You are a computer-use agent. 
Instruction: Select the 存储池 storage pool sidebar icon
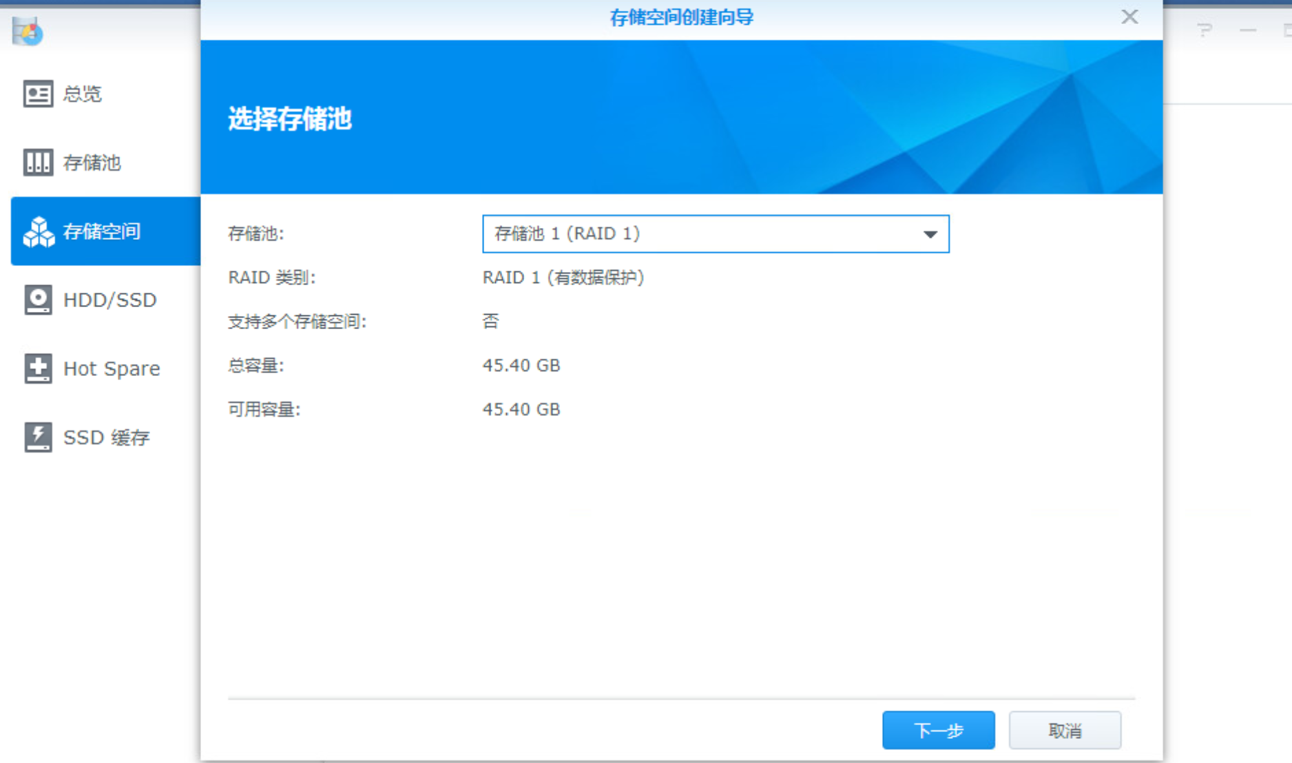(38, 163)
